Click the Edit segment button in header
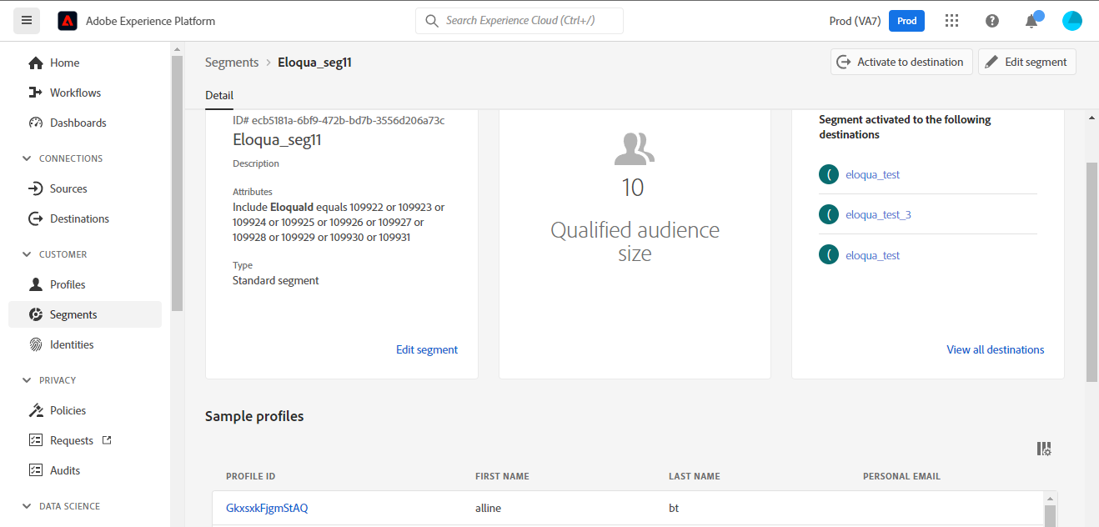1099x527 pixels. (x=1027, y=62)
